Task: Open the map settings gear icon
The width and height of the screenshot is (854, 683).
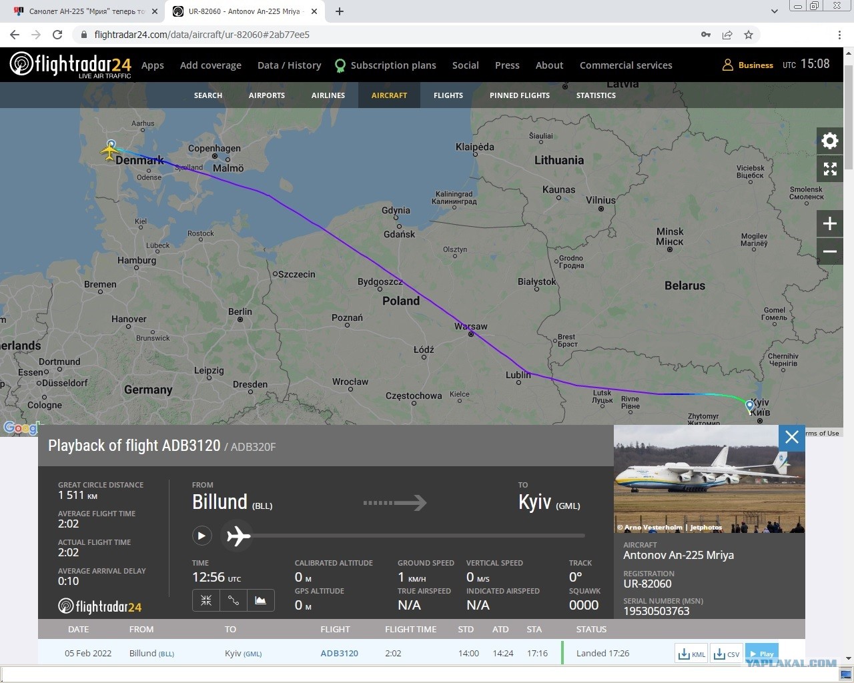Action: (x=830, y=141)
